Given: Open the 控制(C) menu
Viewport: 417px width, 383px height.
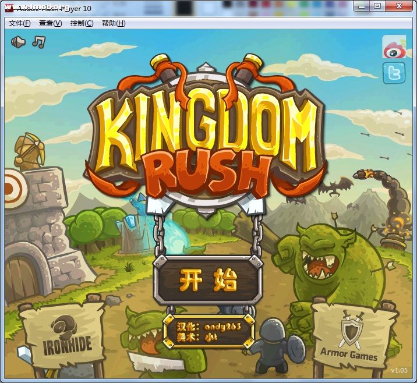Looking at the screenshot, I should click(82, 23).
